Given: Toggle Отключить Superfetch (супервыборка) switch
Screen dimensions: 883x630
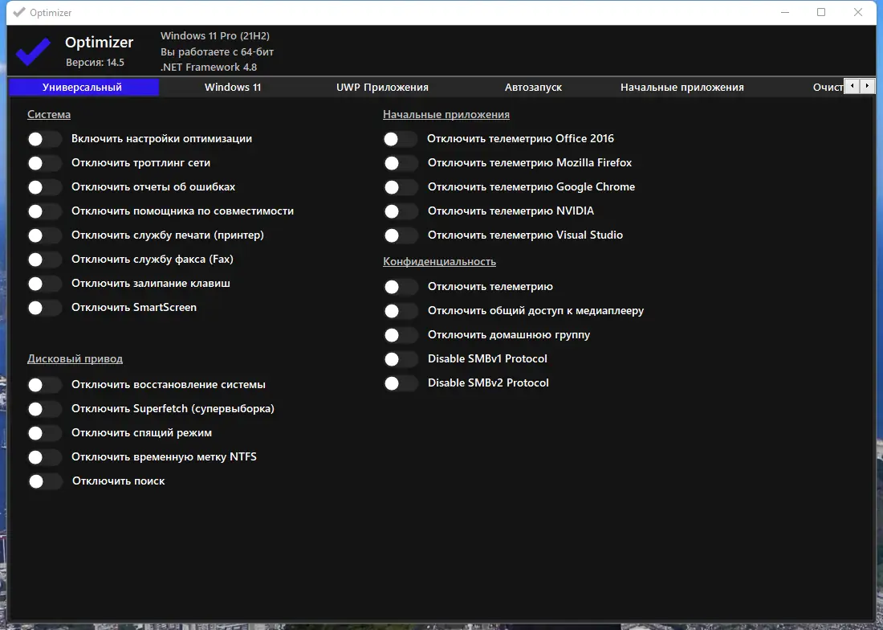Looking at the screenshot, I should point(44,409).
